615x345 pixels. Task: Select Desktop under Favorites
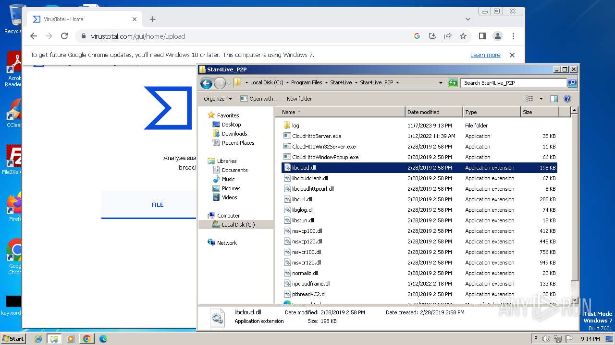coord(231,125)
